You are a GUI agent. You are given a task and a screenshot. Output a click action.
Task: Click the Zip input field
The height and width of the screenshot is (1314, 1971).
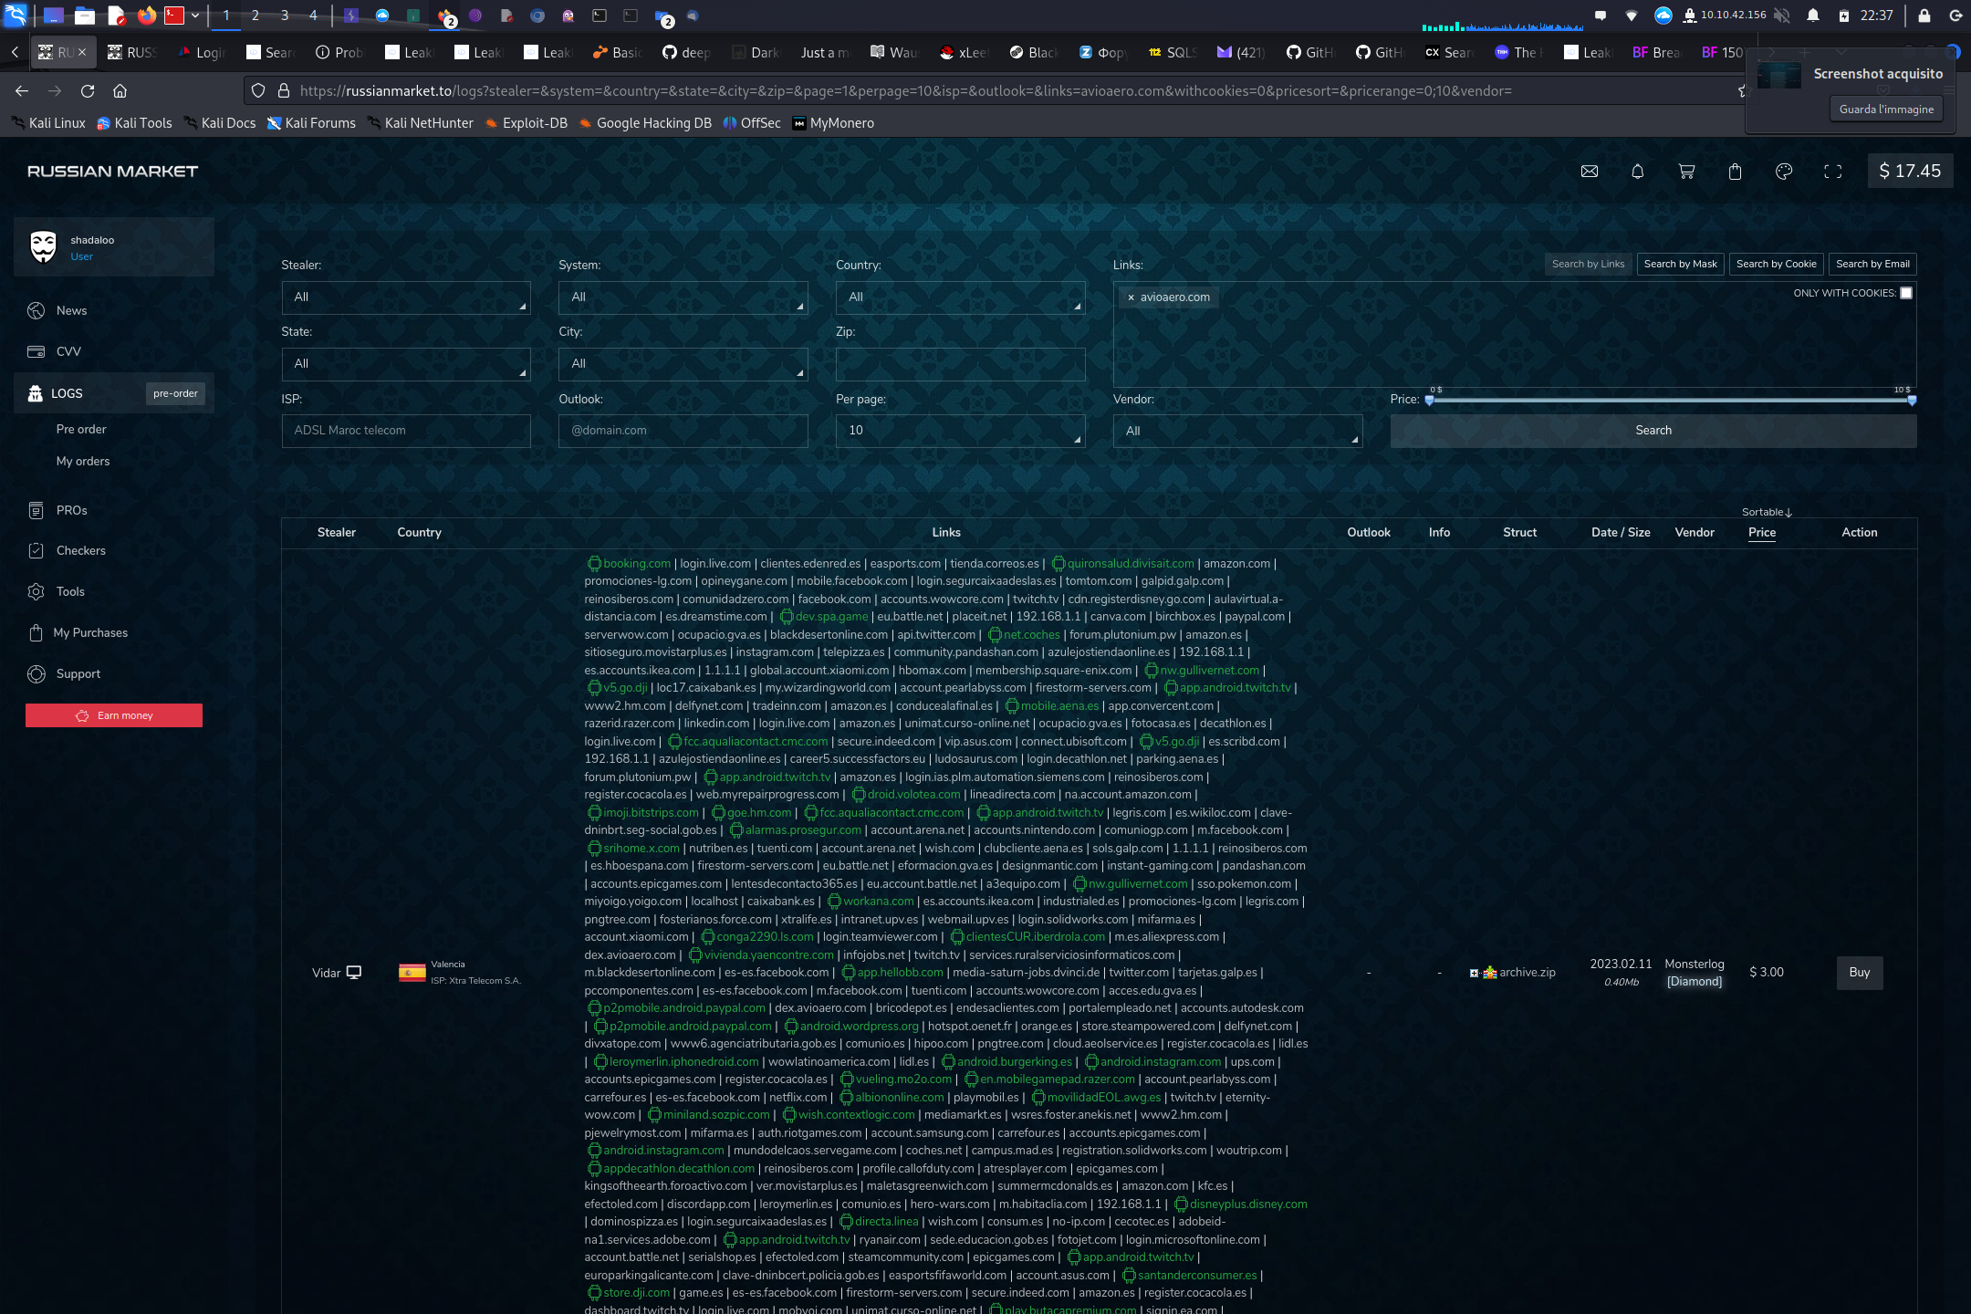point(961,364)
